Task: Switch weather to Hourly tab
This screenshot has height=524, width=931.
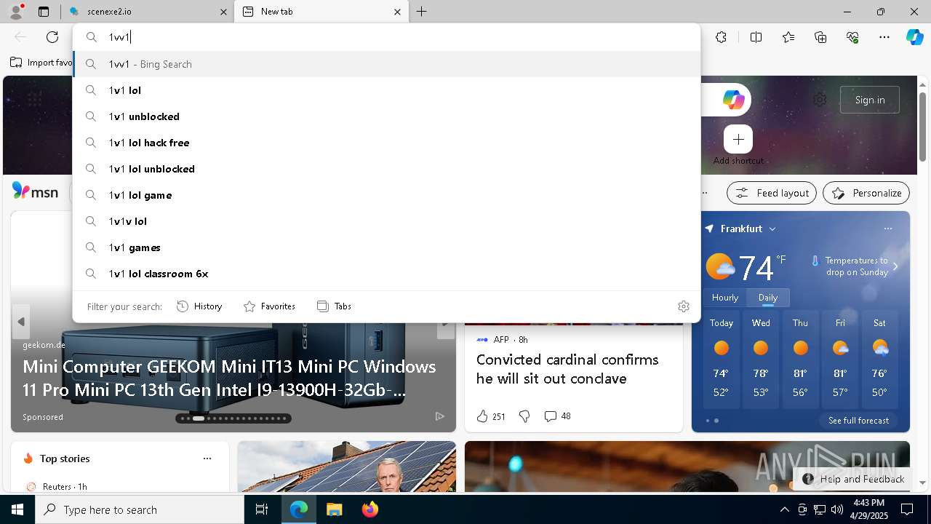Action: click(x=725, y=297)
